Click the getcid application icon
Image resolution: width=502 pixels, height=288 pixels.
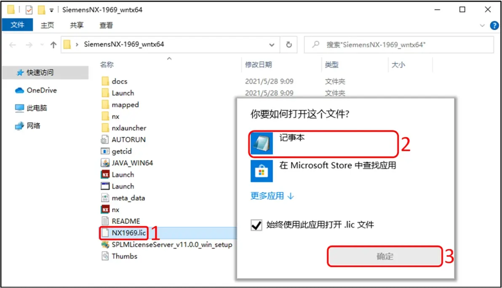105,151
